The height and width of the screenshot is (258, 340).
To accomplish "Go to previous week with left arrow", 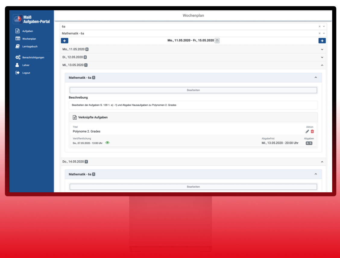I will click(x=65, y=41).
